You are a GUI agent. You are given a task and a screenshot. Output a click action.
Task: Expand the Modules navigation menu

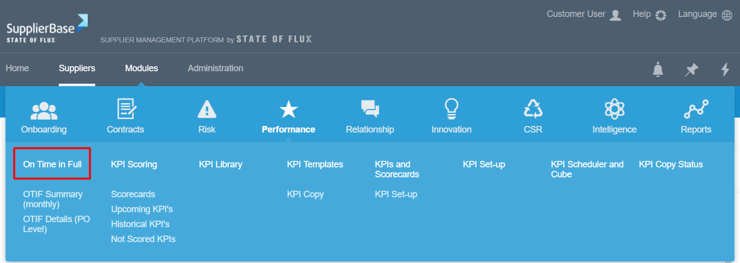point(142,68)
